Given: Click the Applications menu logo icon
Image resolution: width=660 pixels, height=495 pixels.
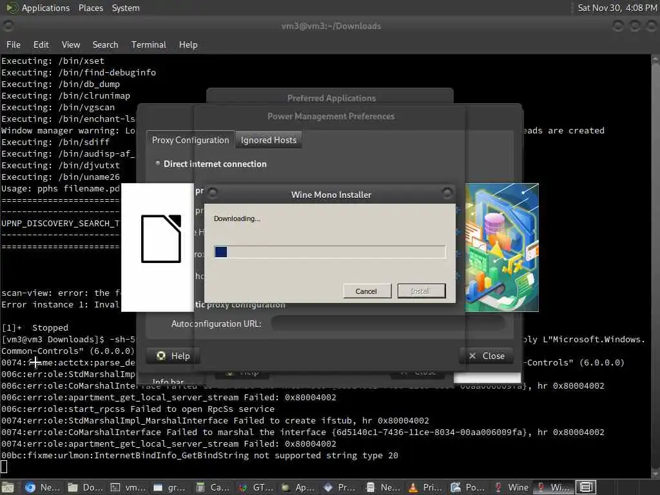Looking at the screenshot, I should point(12,8).
